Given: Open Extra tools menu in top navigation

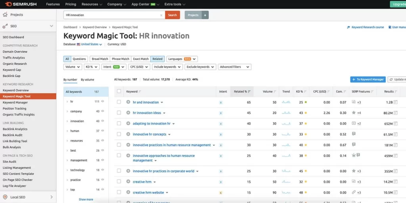Looking at the screenshot, I should tap(175, 4).
